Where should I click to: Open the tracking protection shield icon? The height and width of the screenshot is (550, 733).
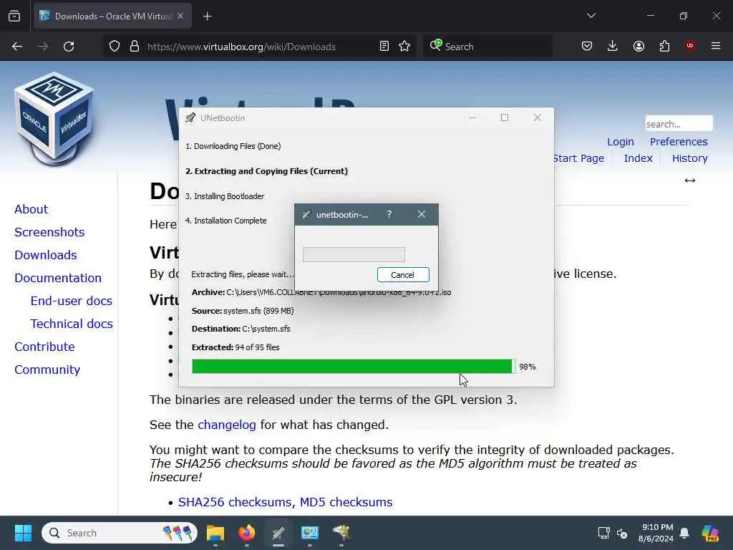115,47
